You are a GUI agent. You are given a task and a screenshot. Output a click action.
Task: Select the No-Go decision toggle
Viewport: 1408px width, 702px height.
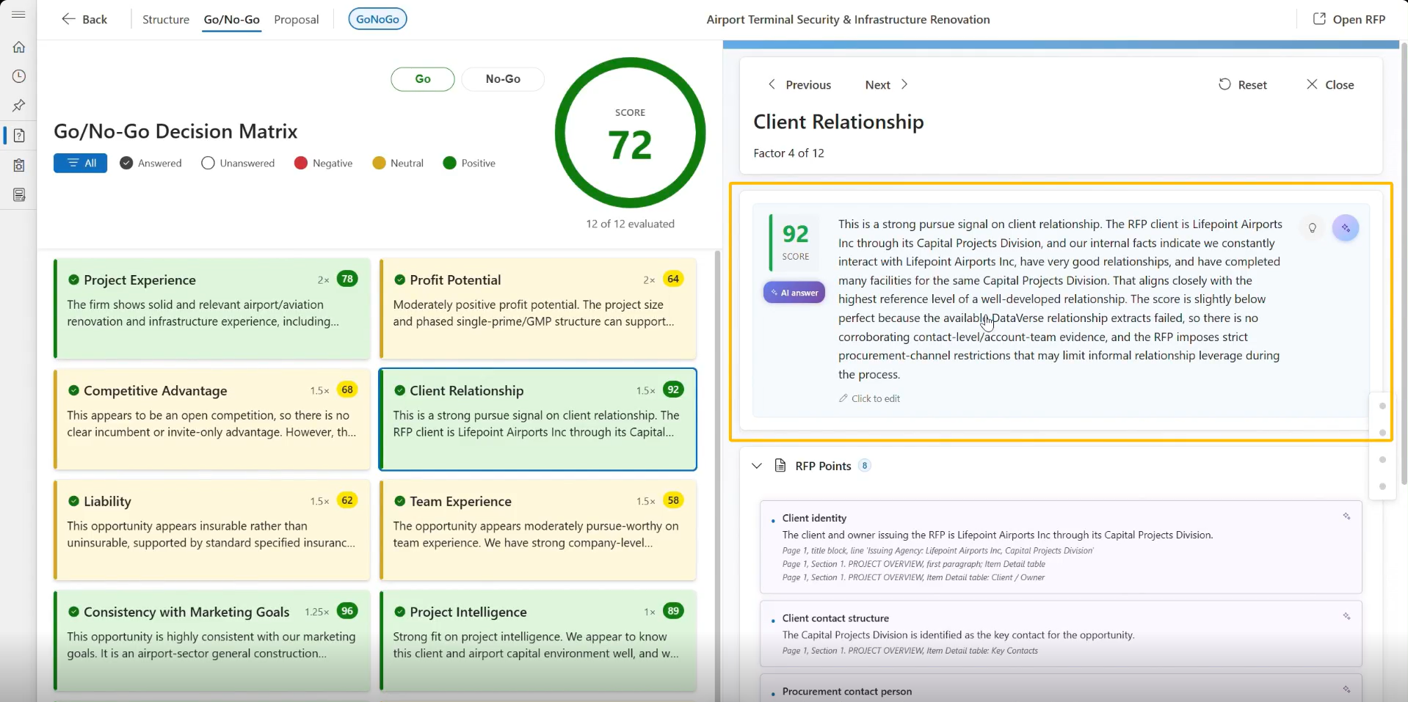(503, 79)
